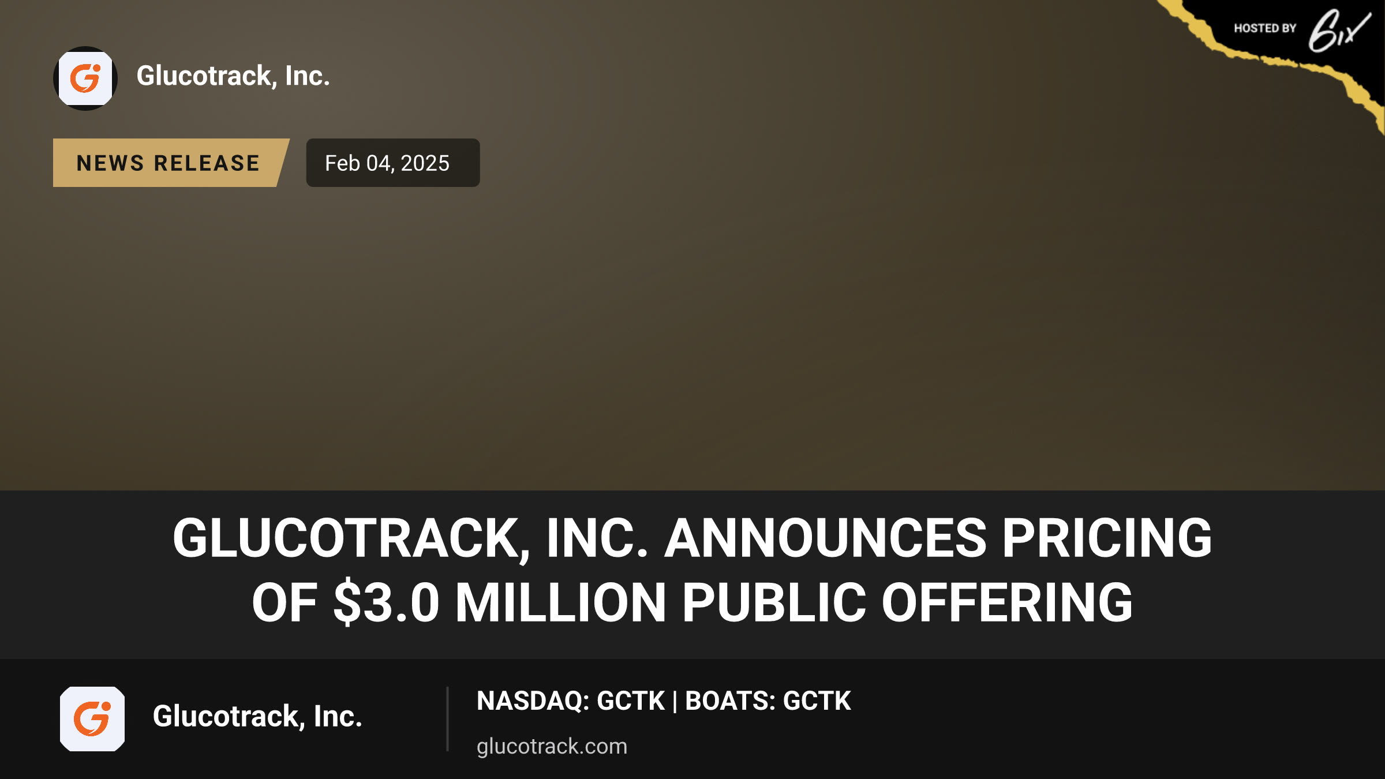
Task: Click the Glucotrack, Inc. header company name
Action: pyautogui.click(x=233, y=76)
